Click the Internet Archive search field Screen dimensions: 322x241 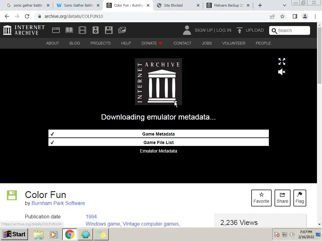[289, 30]
